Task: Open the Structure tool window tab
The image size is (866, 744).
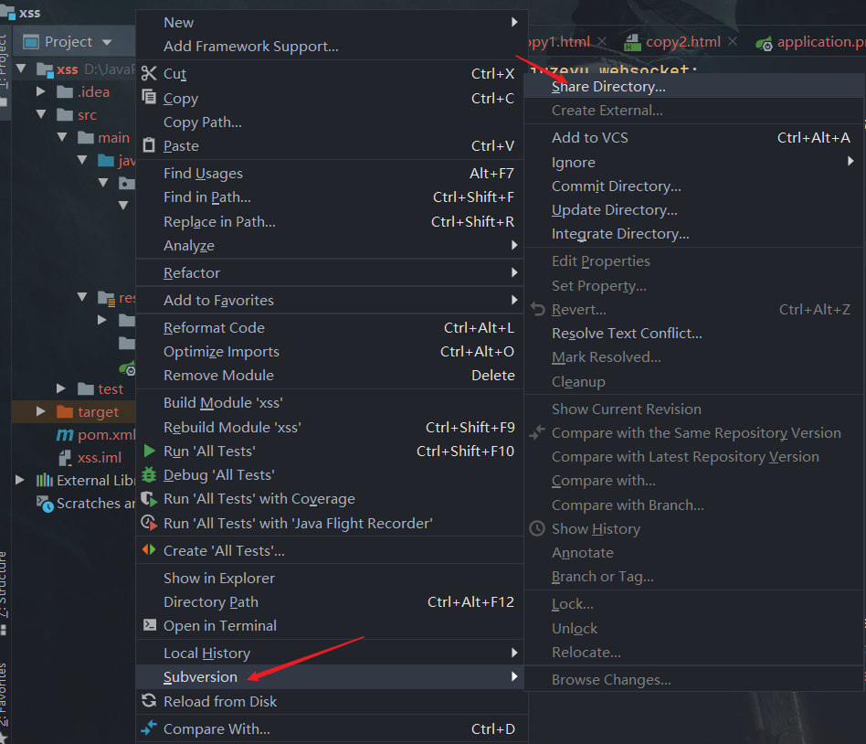Action: coord(4,592)
